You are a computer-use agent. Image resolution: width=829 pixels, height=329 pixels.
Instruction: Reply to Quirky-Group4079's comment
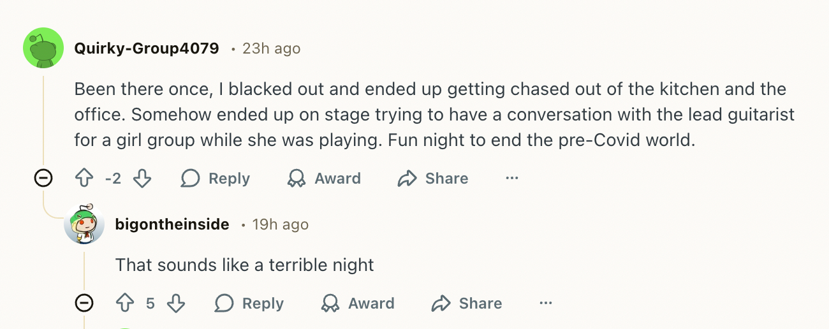[x=216, y=179]
